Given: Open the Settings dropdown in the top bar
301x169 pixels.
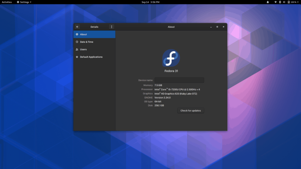Looking at the screenshot, I should (x=24, y=2).
